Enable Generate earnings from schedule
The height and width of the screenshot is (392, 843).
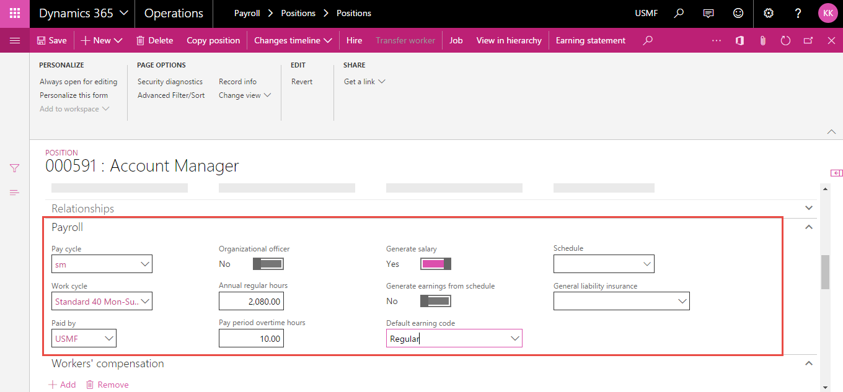tap(435, 300)
